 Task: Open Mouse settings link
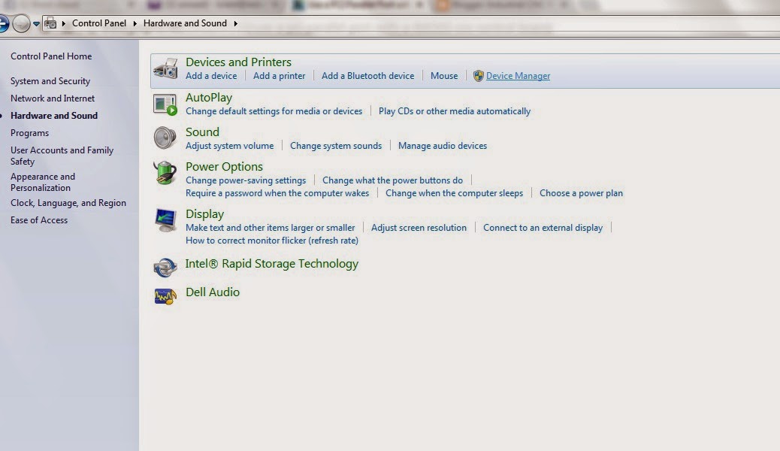(x=444, y=76)
